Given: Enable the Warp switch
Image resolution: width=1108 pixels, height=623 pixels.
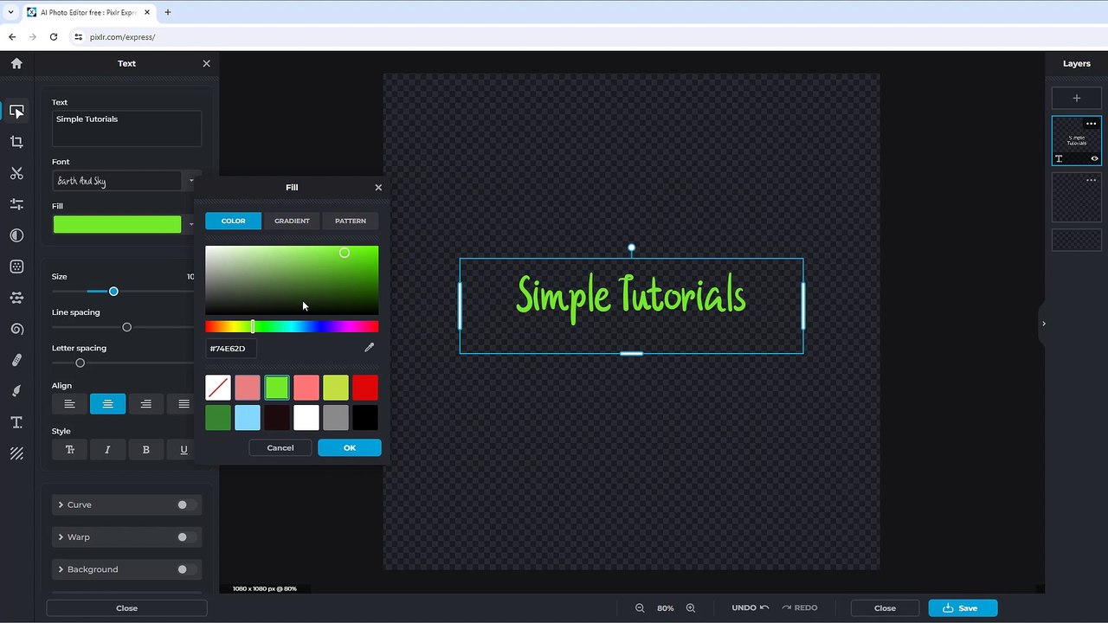Looking at the screenshot, I should tap(186, 537).
